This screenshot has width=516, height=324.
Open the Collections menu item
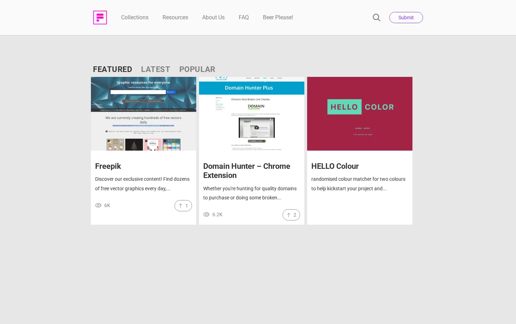point(135,18)
